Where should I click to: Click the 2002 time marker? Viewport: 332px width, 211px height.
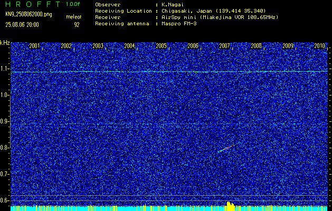(66, 46)
